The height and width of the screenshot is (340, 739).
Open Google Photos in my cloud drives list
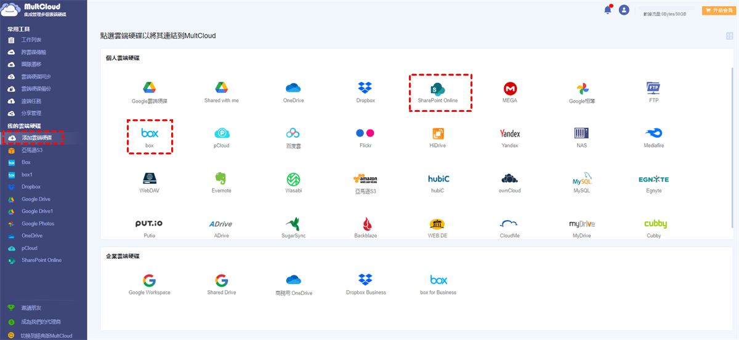38,224
